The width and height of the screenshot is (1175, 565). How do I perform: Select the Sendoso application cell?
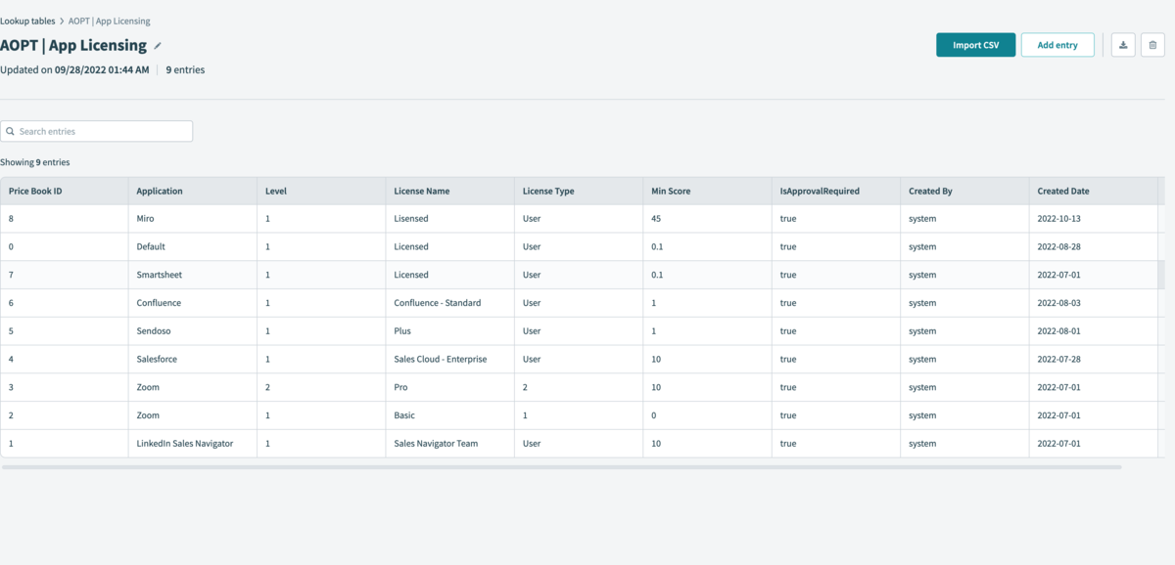[x=192, y=331]
